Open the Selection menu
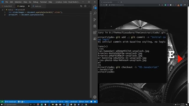 pos(18,2)
